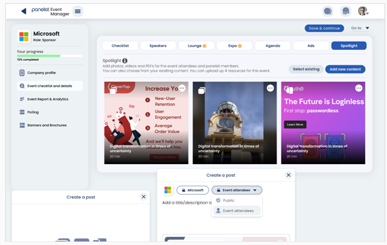The height and width of the screenshot is (245, 387).
Task: Select the Spotlight tab
Action: (x=349, y=46)
